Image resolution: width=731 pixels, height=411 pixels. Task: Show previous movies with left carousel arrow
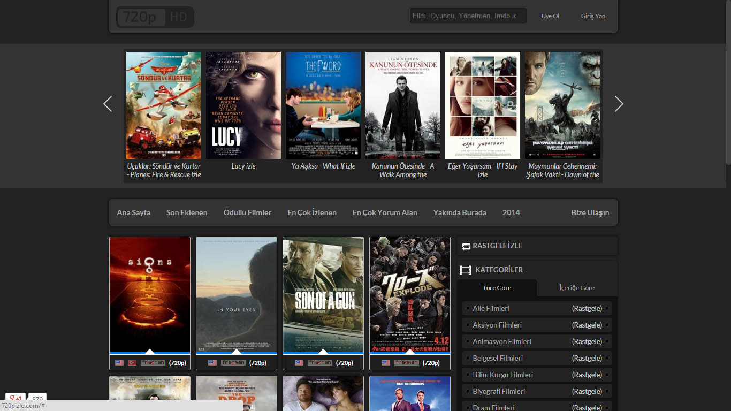point(108,104)
